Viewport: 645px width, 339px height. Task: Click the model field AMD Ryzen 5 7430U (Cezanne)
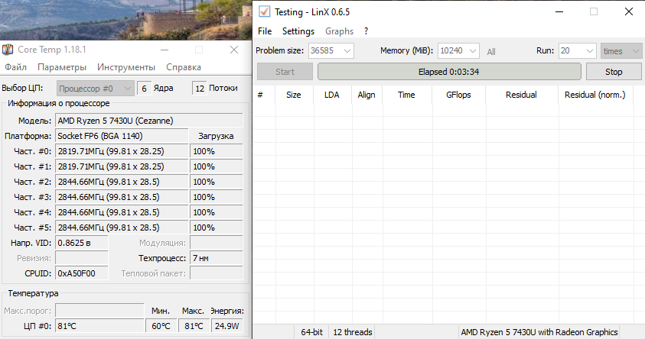(149, 121)
